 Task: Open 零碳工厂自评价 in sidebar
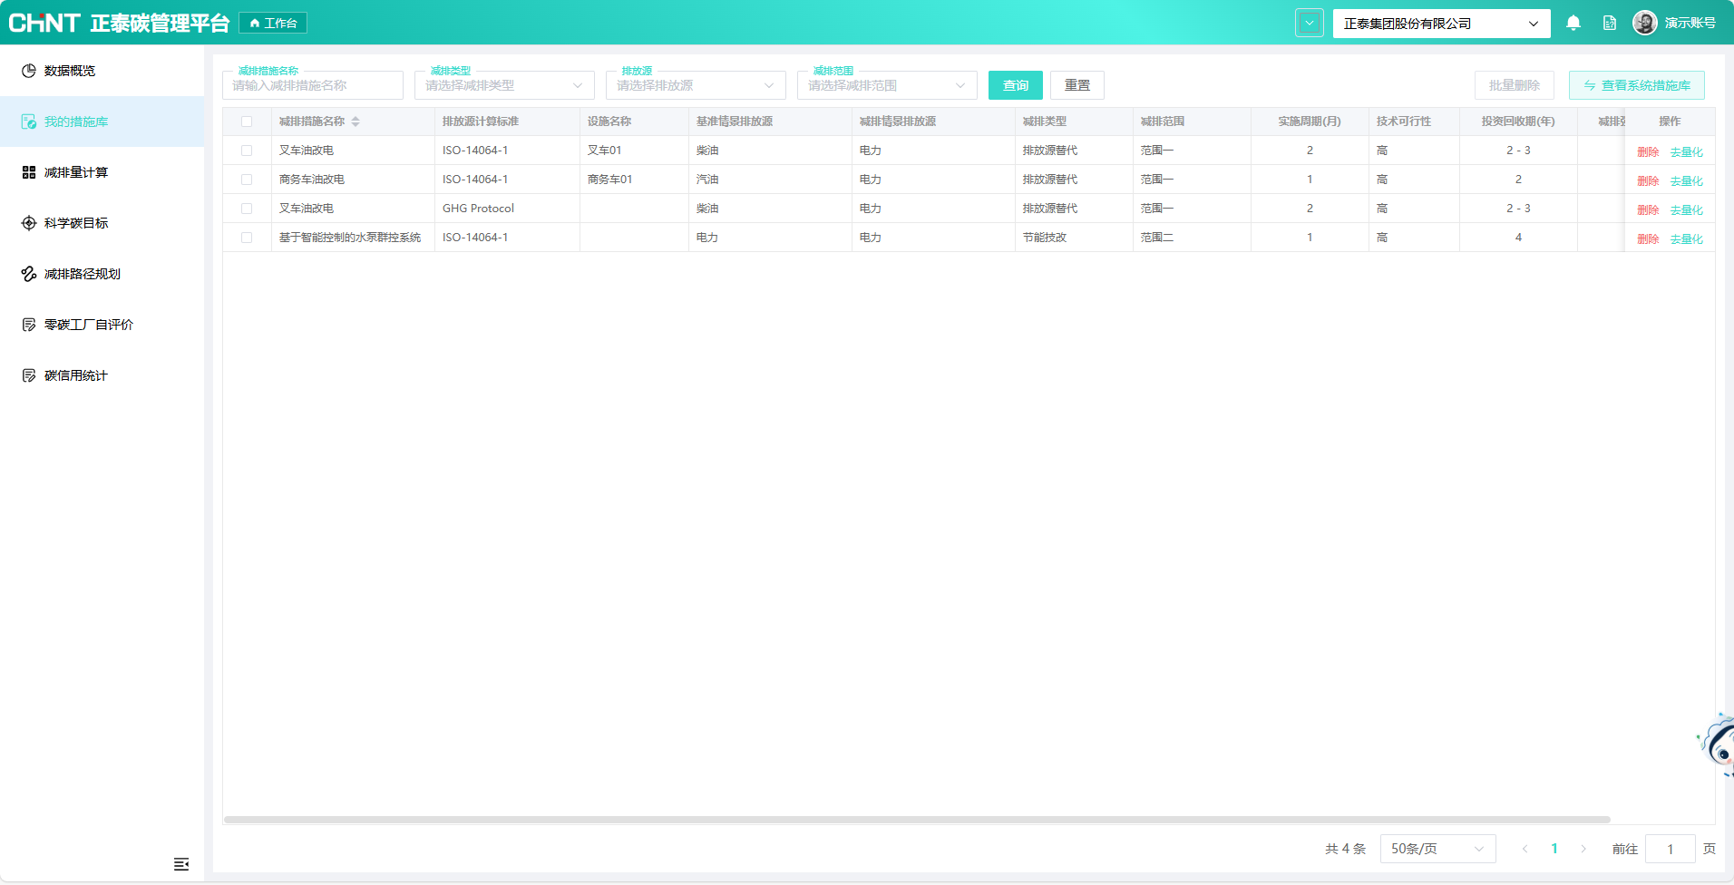102,325
